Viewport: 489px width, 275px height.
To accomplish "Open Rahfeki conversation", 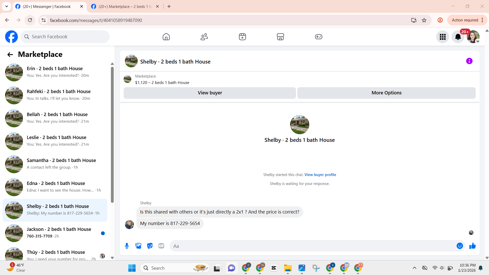I will point(55,95).
